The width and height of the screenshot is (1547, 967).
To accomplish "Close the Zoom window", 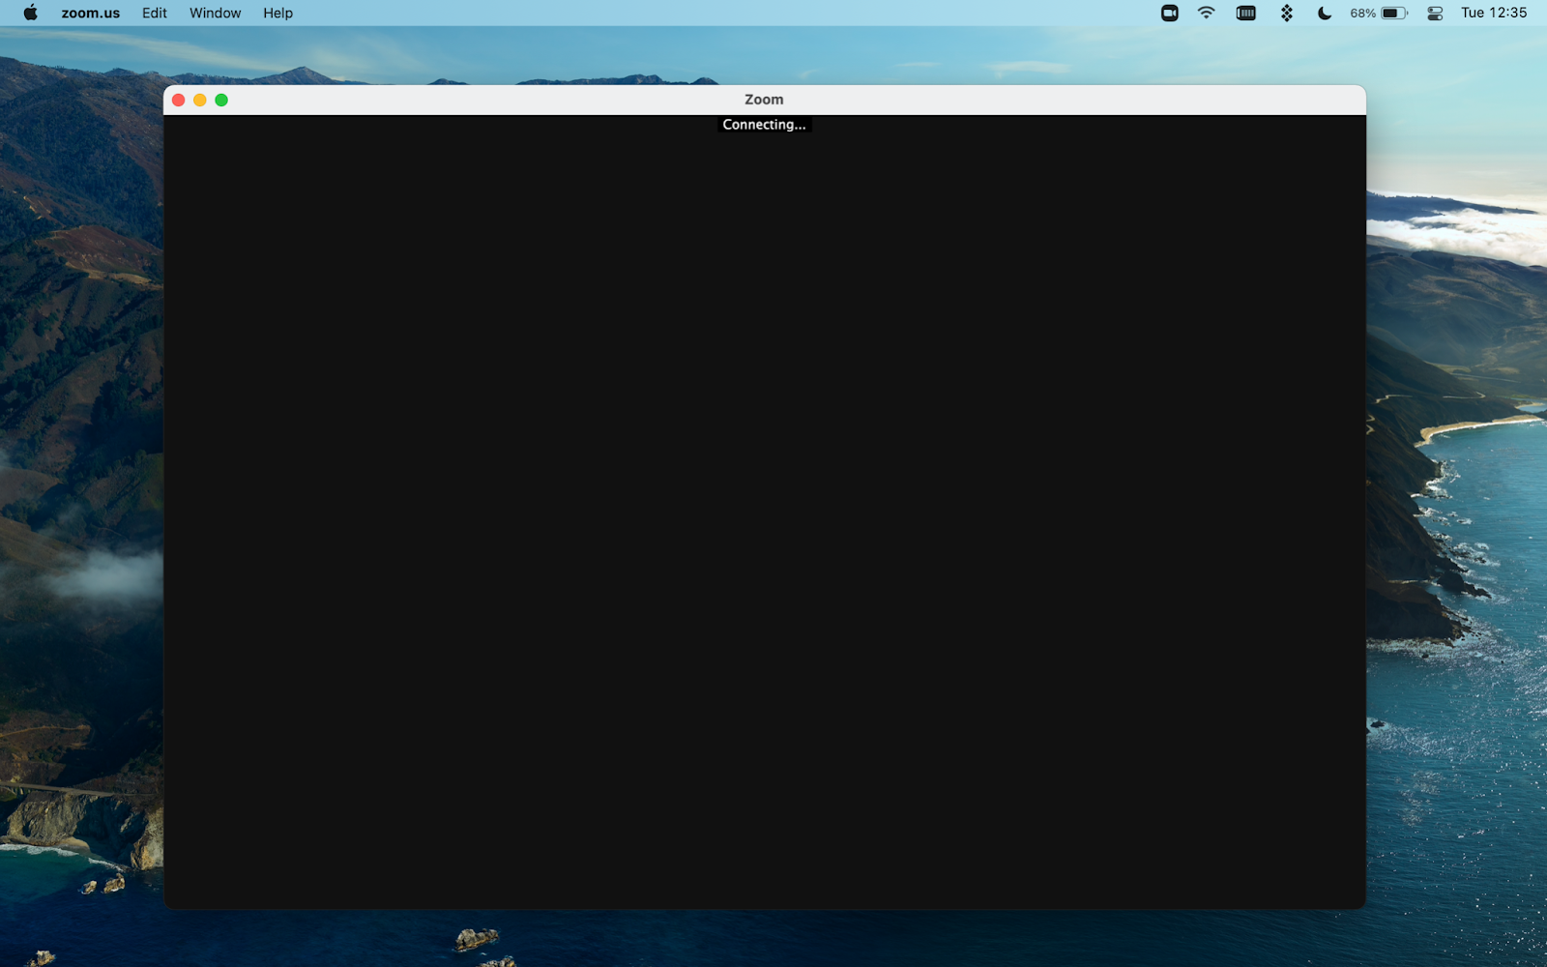I will coord(178,99).
